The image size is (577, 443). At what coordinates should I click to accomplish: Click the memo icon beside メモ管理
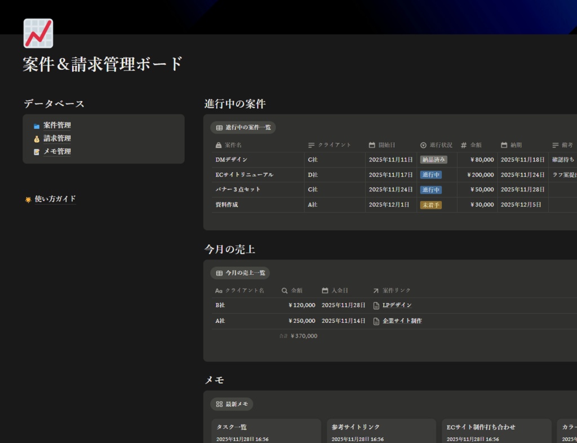point(36,151)
